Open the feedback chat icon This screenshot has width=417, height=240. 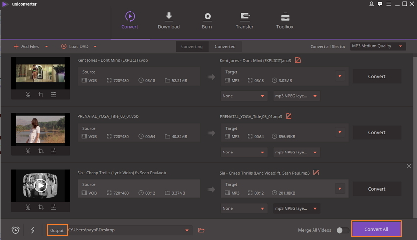pos(380,4)
